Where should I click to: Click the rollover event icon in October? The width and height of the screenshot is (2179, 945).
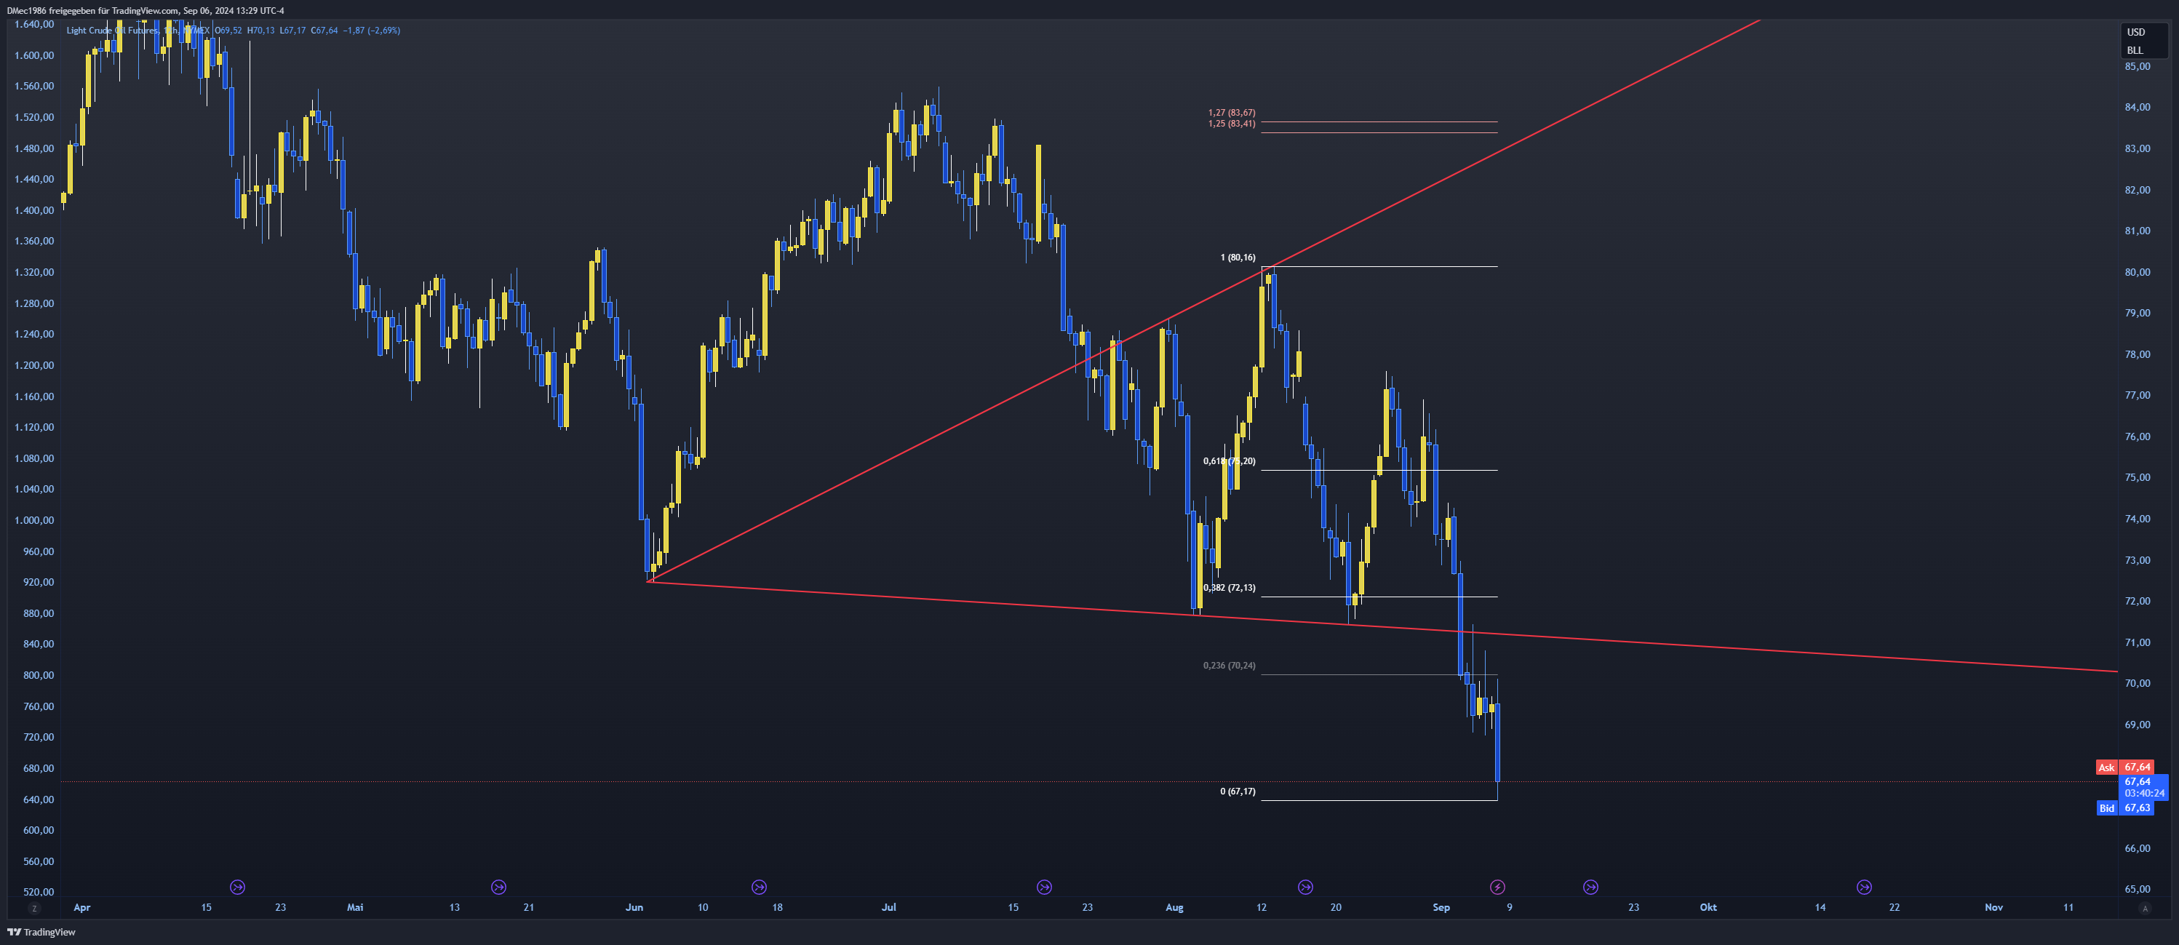(1863, 887)
